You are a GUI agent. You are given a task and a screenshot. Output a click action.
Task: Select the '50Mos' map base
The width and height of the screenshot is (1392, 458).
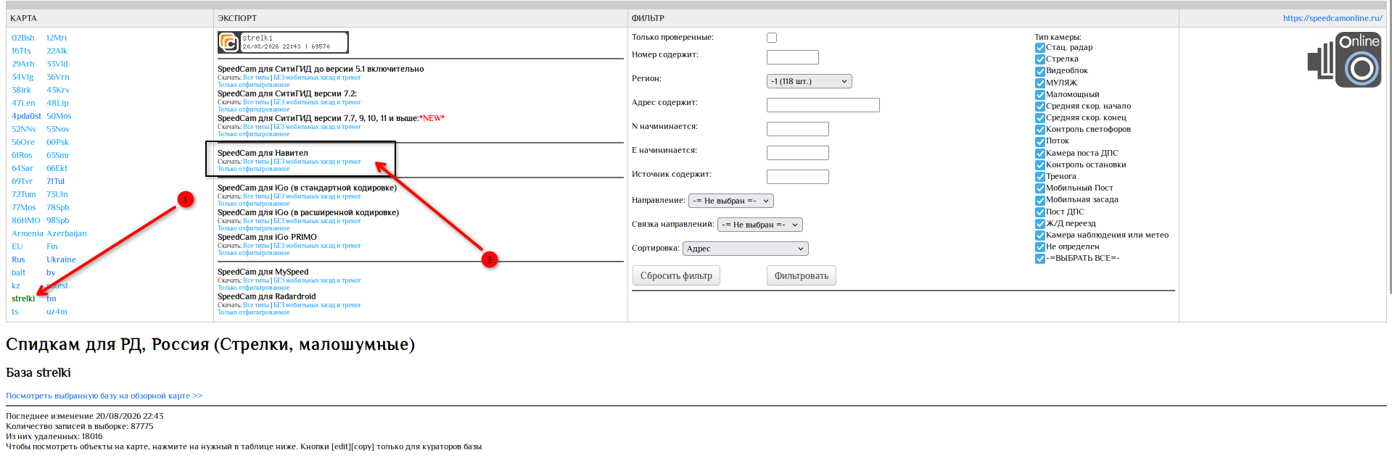(x=59, y=116)
